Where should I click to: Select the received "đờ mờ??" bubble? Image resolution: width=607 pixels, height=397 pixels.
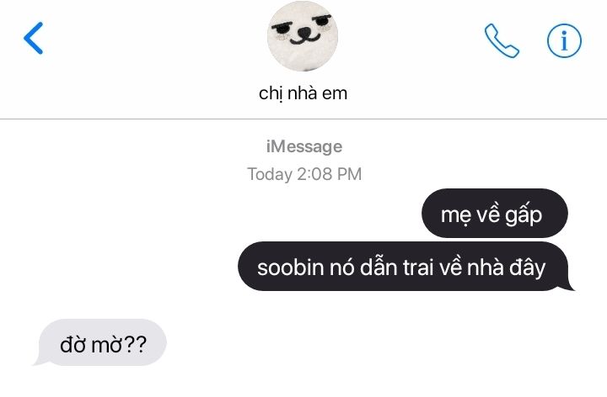click(100, 342)
